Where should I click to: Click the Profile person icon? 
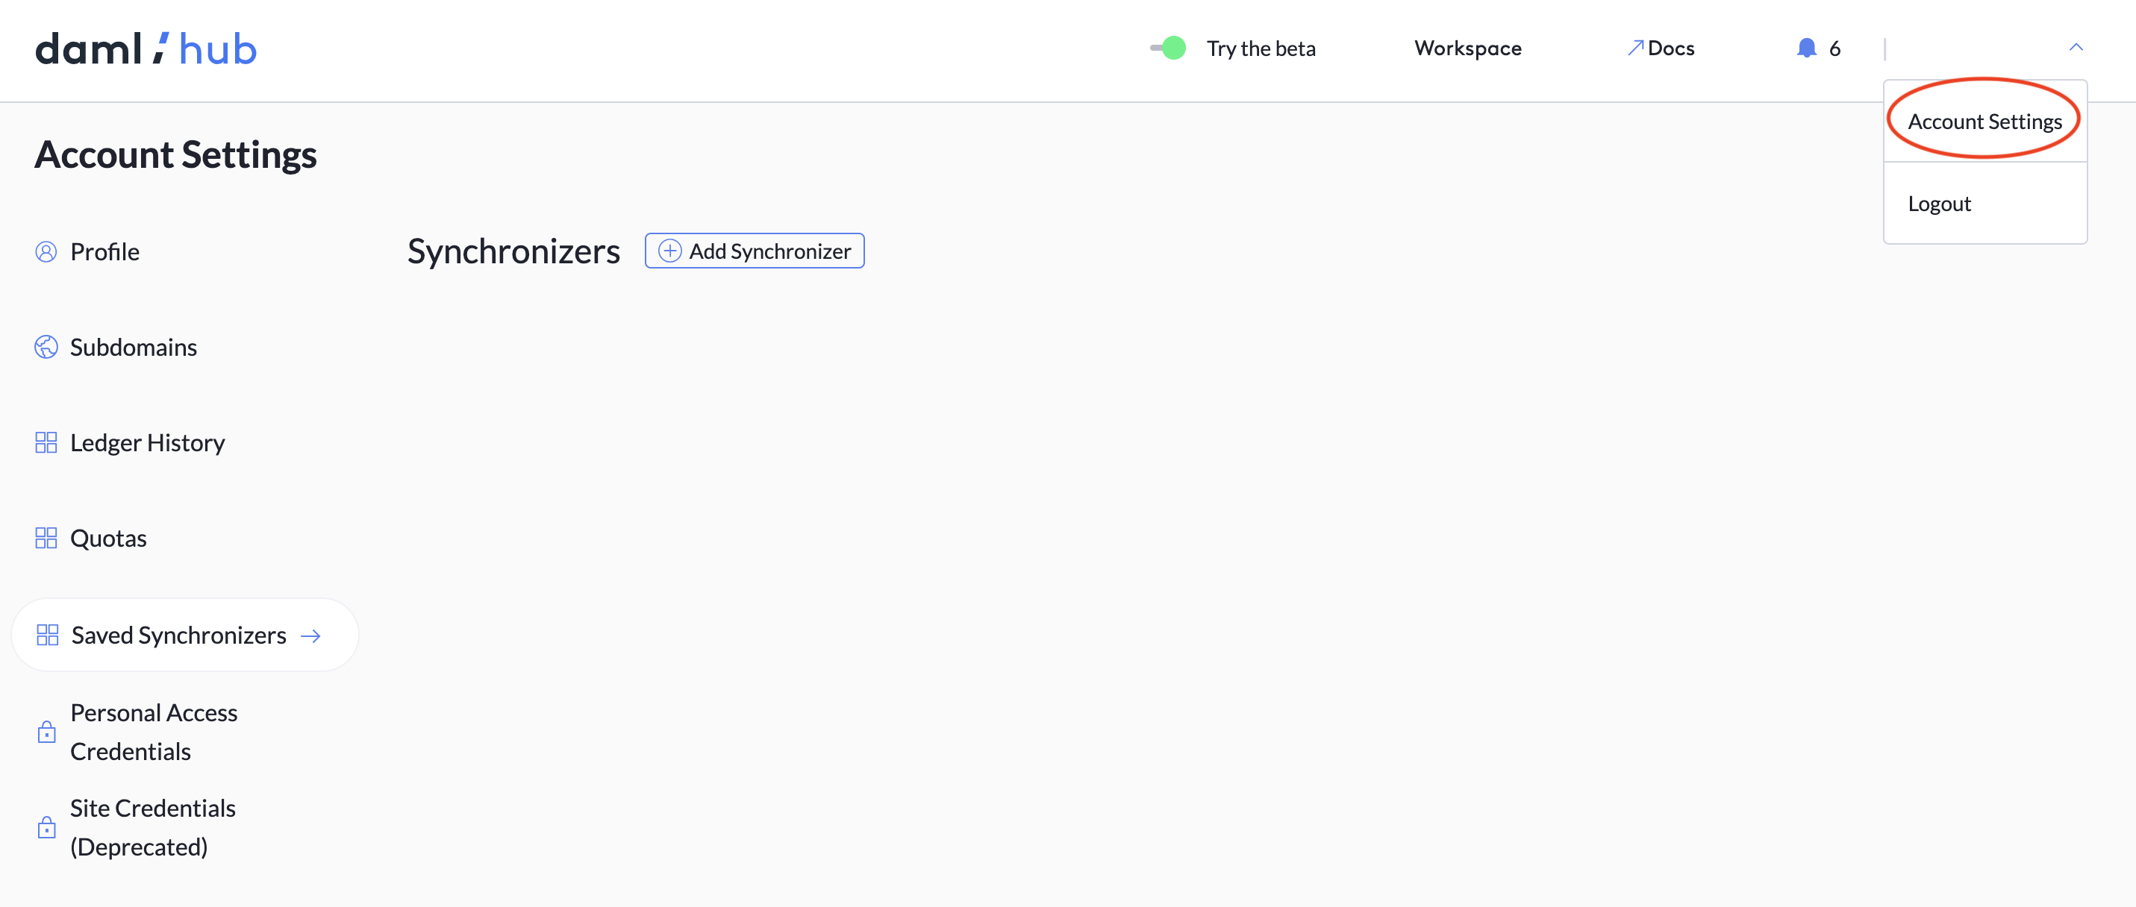point(46,251)
